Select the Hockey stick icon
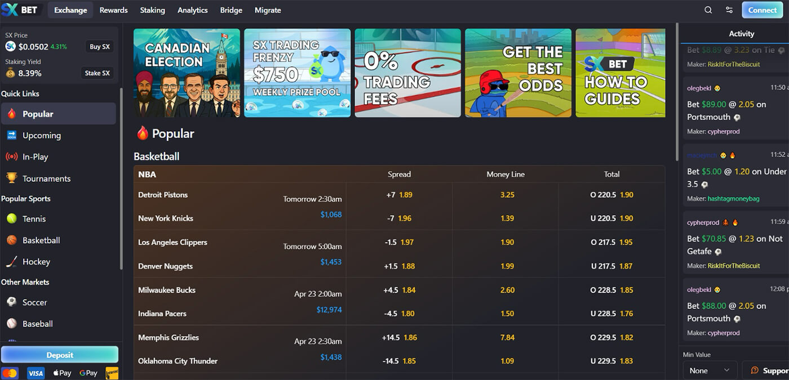The height and width of the screenshot is (380, 789). click(11, 262)
